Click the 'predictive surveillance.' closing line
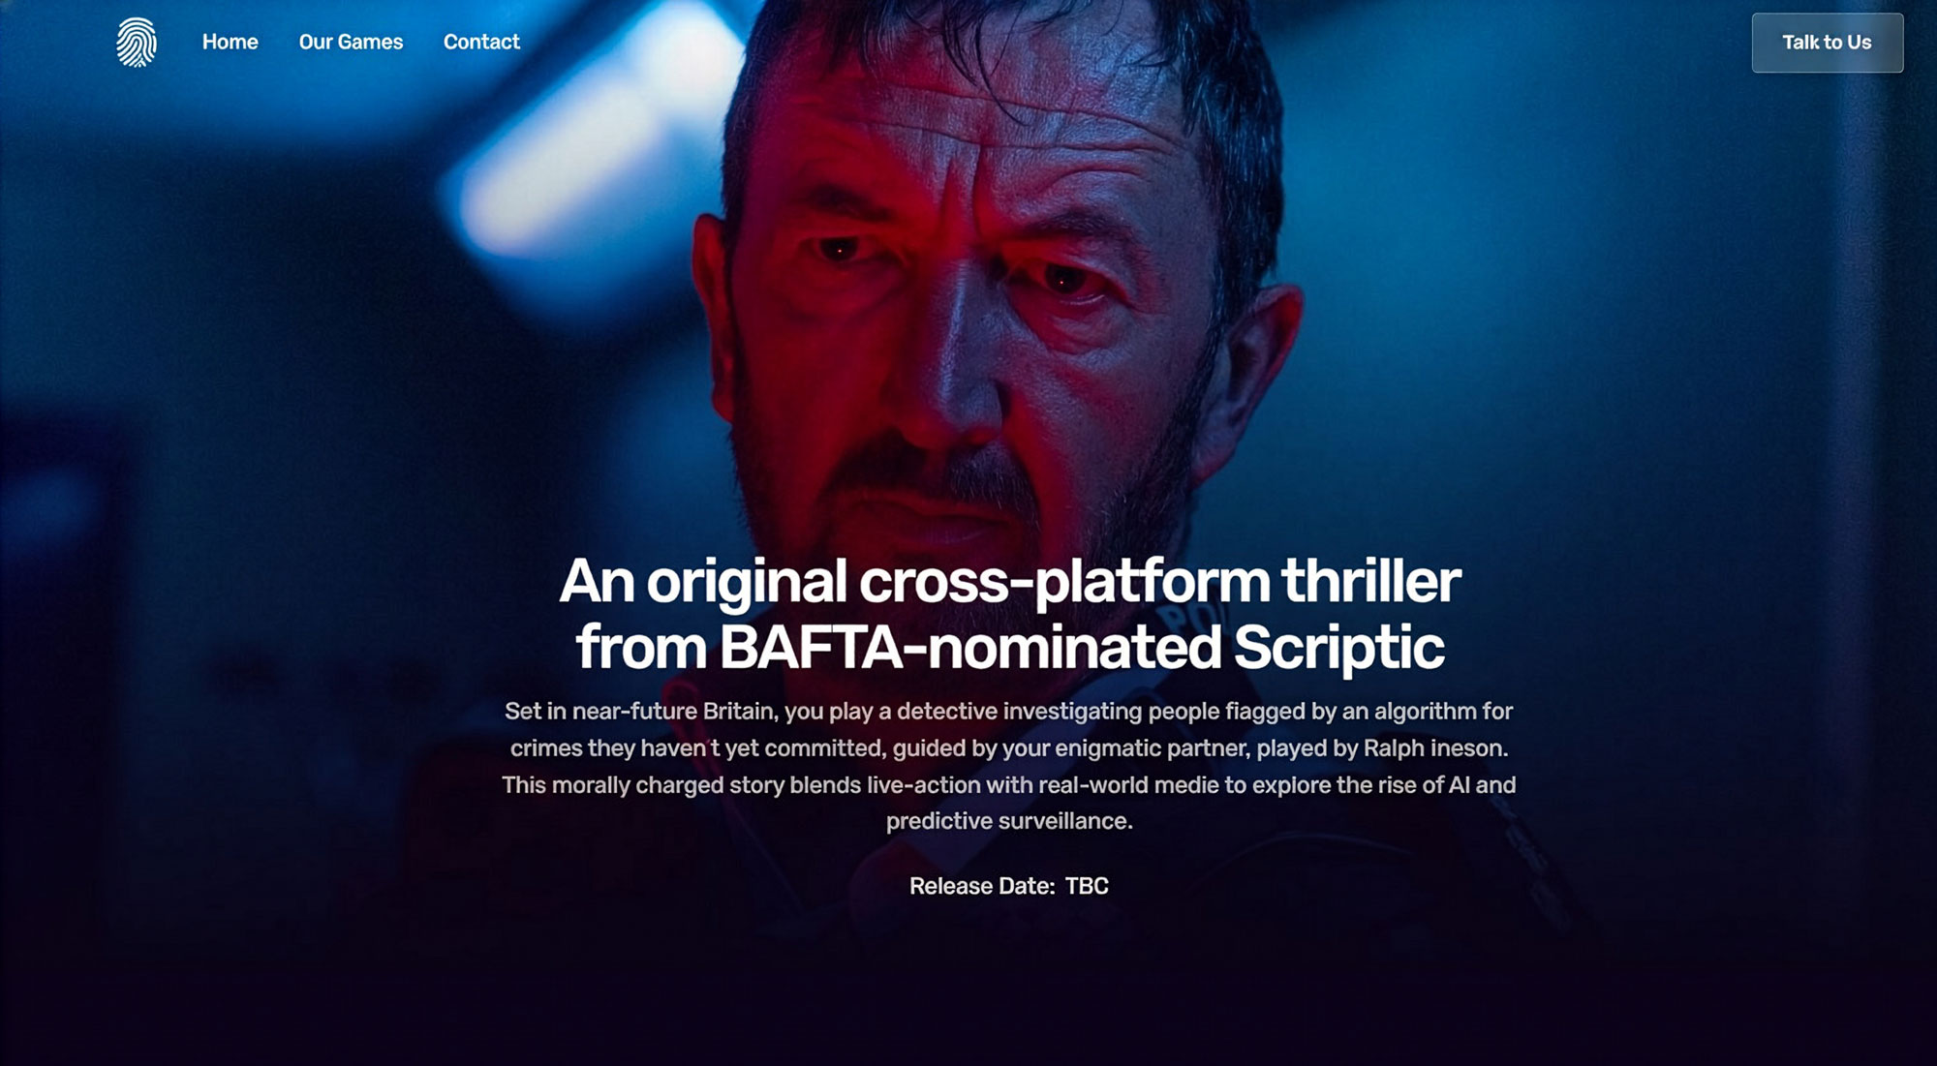Viewport: 1937px width, 1066px height. (x=1009, y=821)
